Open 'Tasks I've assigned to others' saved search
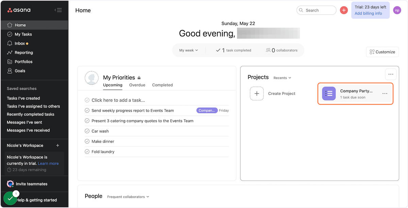408x208 pixels. pos(33,106)
